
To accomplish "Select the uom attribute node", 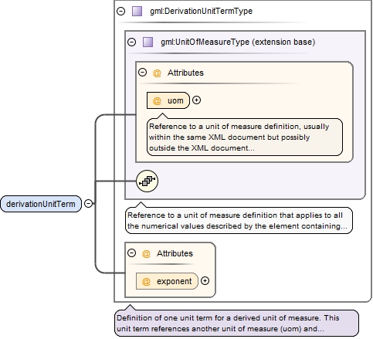I will pos(168,100).
